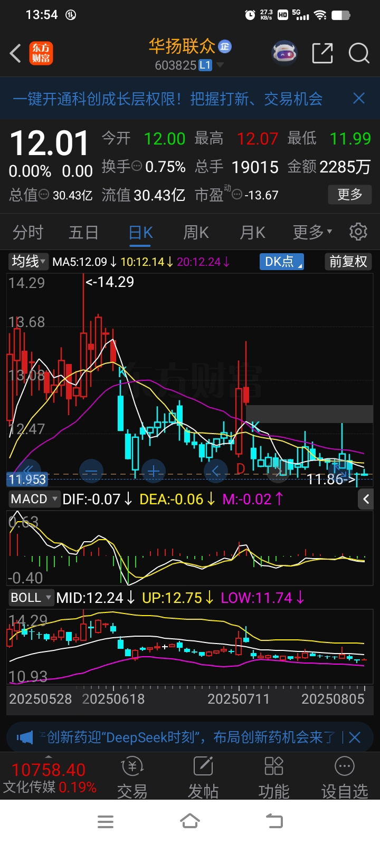Expand the 更多 chart period dropdown

pyautogui.click(x=312, y=232)
